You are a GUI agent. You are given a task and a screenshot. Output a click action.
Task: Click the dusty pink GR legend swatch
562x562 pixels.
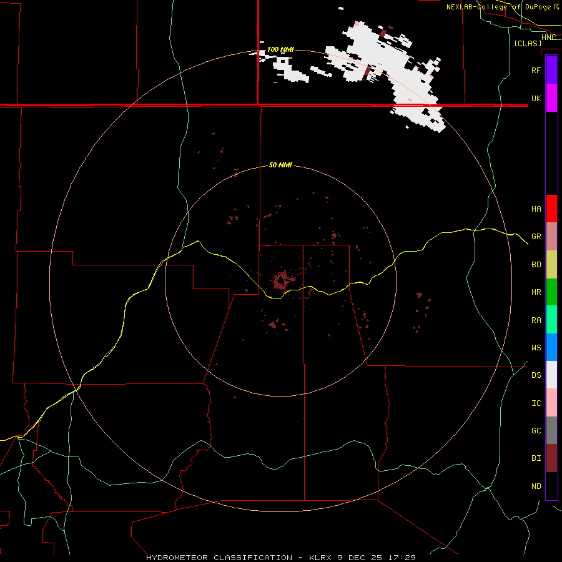pyautogui.click(x=551, y=237)
